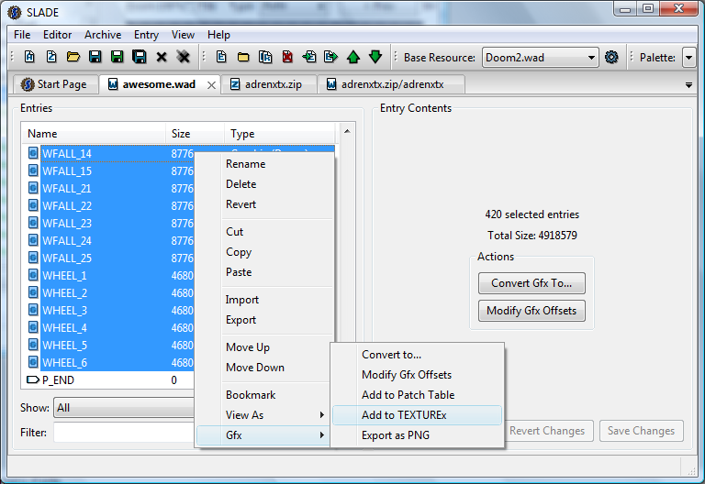Open the Palette dropdown arrow
The width and height of the screenshot is (705, 484).
688,58
